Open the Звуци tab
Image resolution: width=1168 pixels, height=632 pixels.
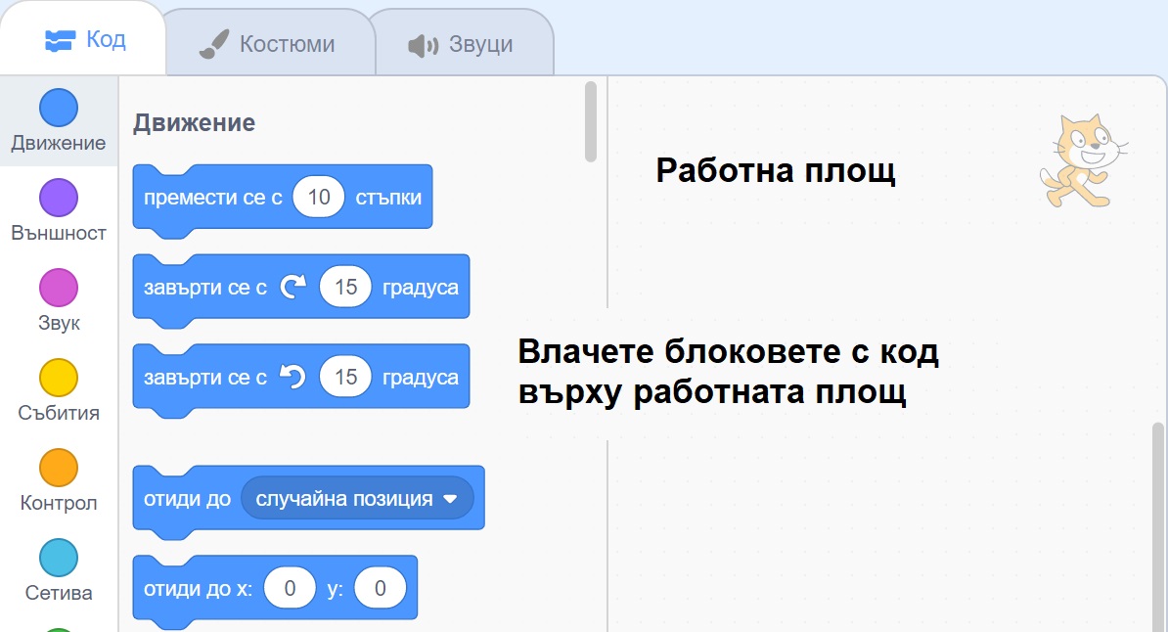(x=464, y=43)
